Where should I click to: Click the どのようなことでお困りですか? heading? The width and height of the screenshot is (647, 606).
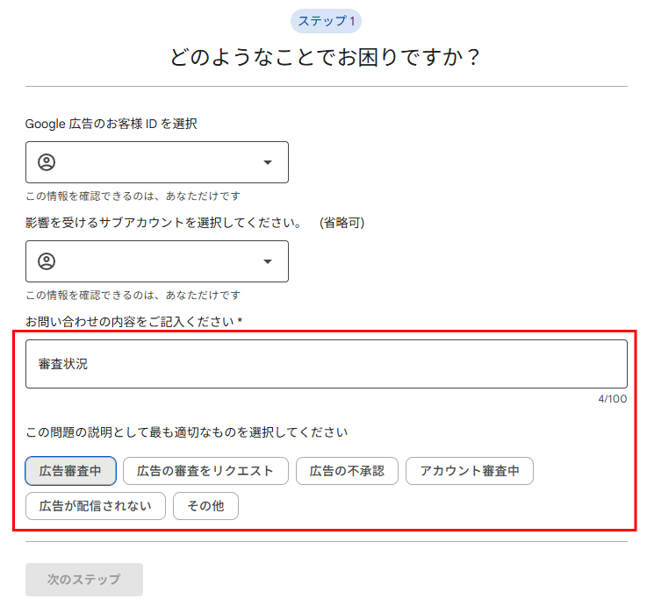tap(326, 57)
